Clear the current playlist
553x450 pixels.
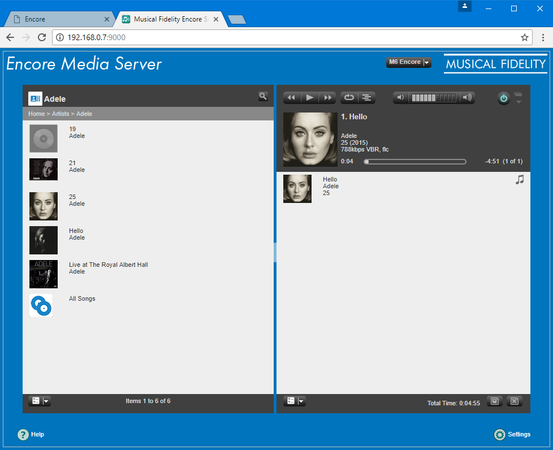(x=514, y=401)
